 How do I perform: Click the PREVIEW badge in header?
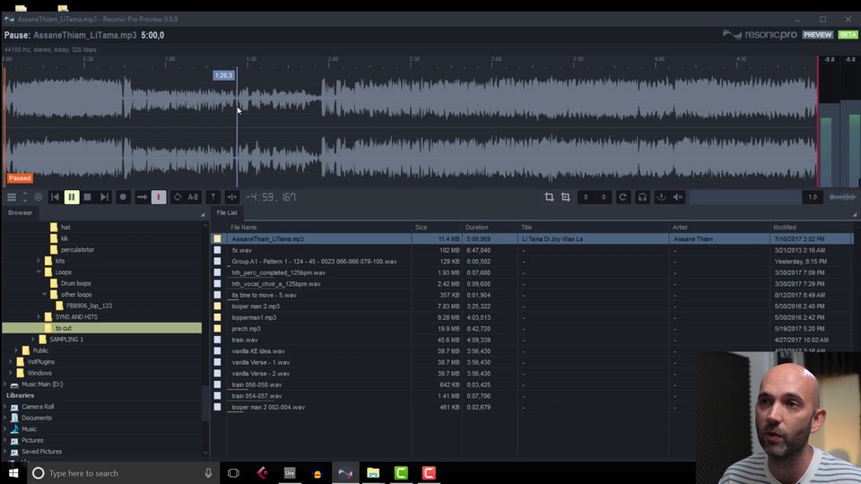tap(817, 35)
